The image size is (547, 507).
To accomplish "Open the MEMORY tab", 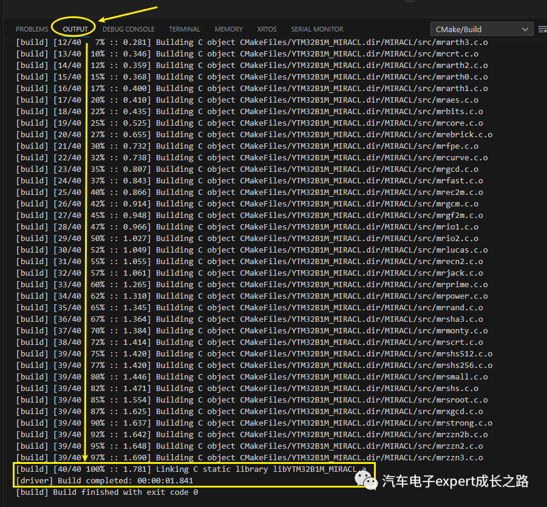I will coord(228,29).
